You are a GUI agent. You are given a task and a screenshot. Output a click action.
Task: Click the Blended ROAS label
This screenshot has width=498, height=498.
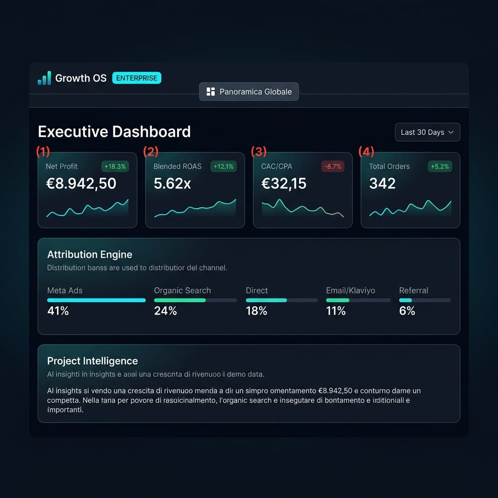pyautogui.click(x=177, y=166)
